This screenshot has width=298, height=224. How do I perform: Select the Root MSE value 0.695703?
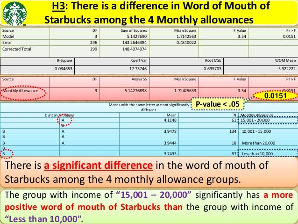[x=212, y=69]
